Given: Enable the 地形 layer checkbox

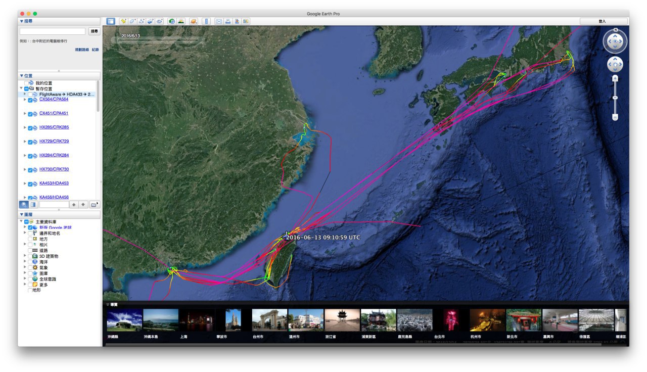Looking at the screenshot, I should point(30,290).
